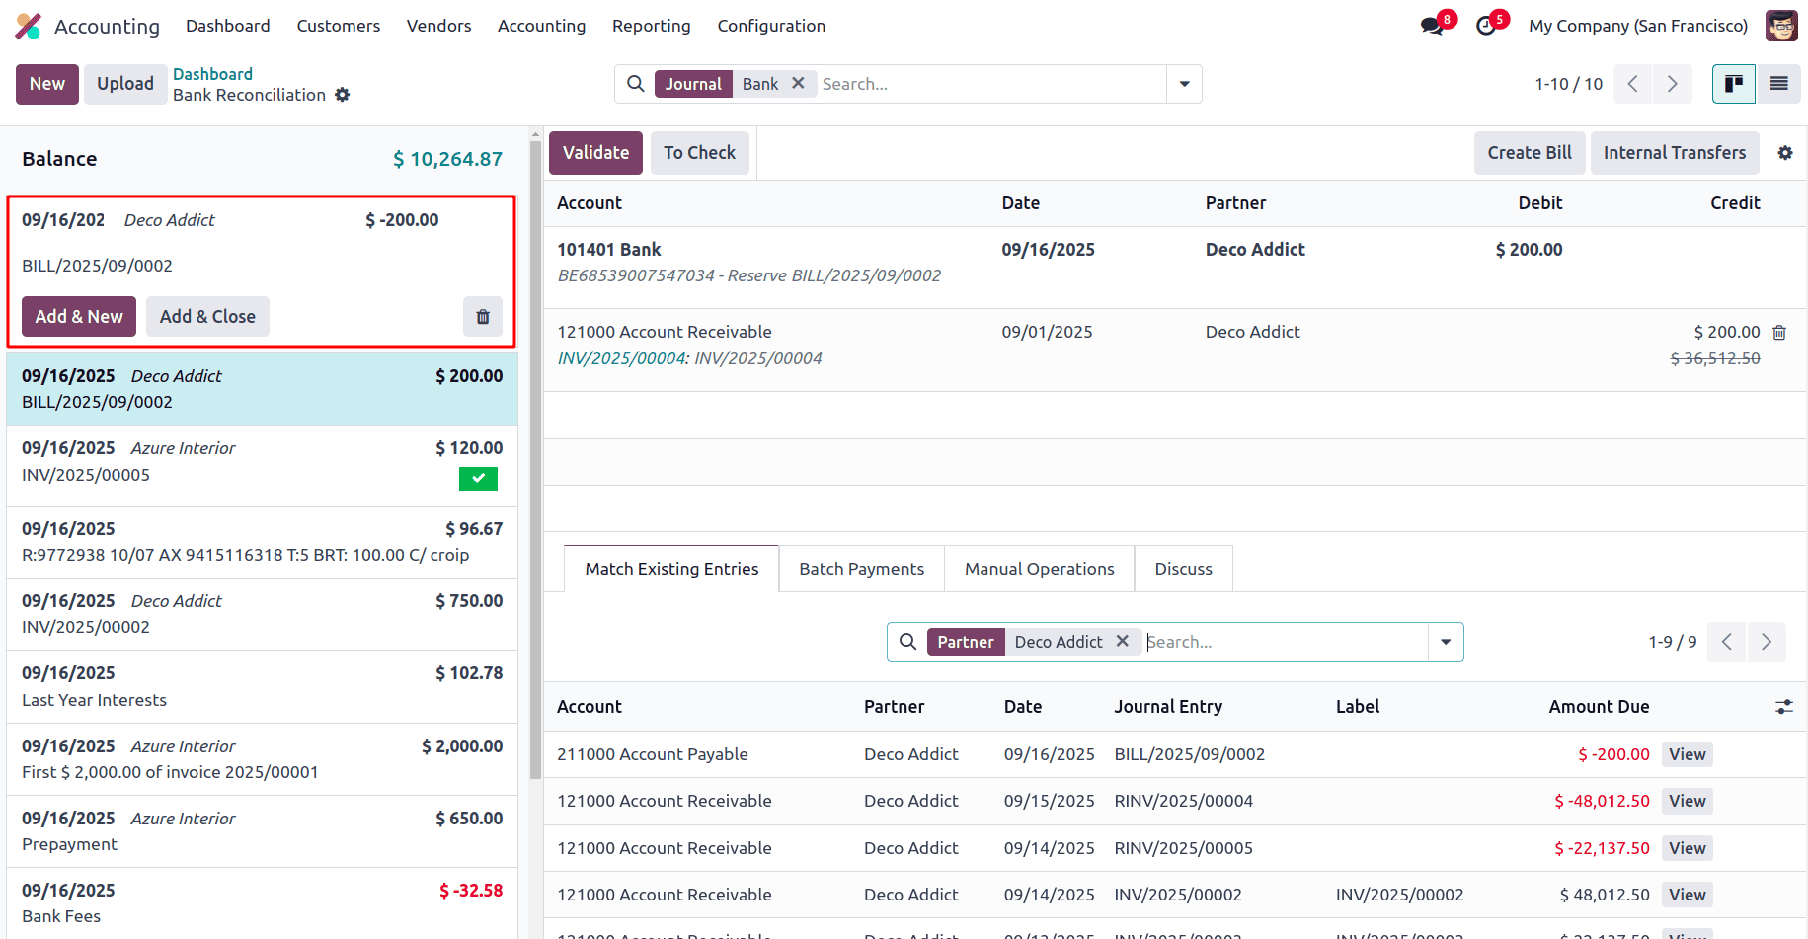Open the Bank Reconciliation settings gear
This screenshot has width=1808, height=939.
pyautogui.click(x=342, y=95)
